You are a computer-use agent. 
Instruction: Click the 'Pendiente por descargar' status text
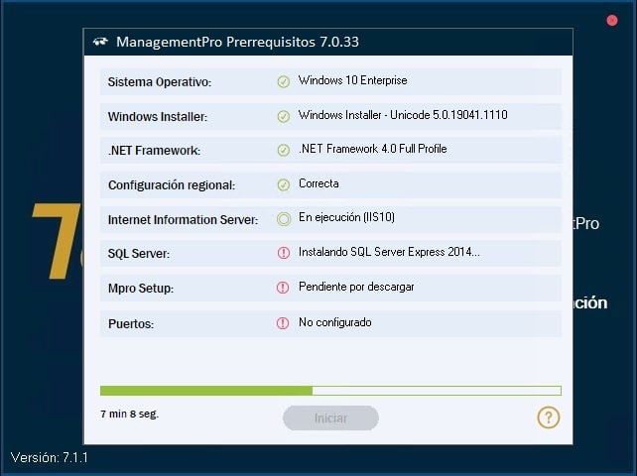click(356, 287)
